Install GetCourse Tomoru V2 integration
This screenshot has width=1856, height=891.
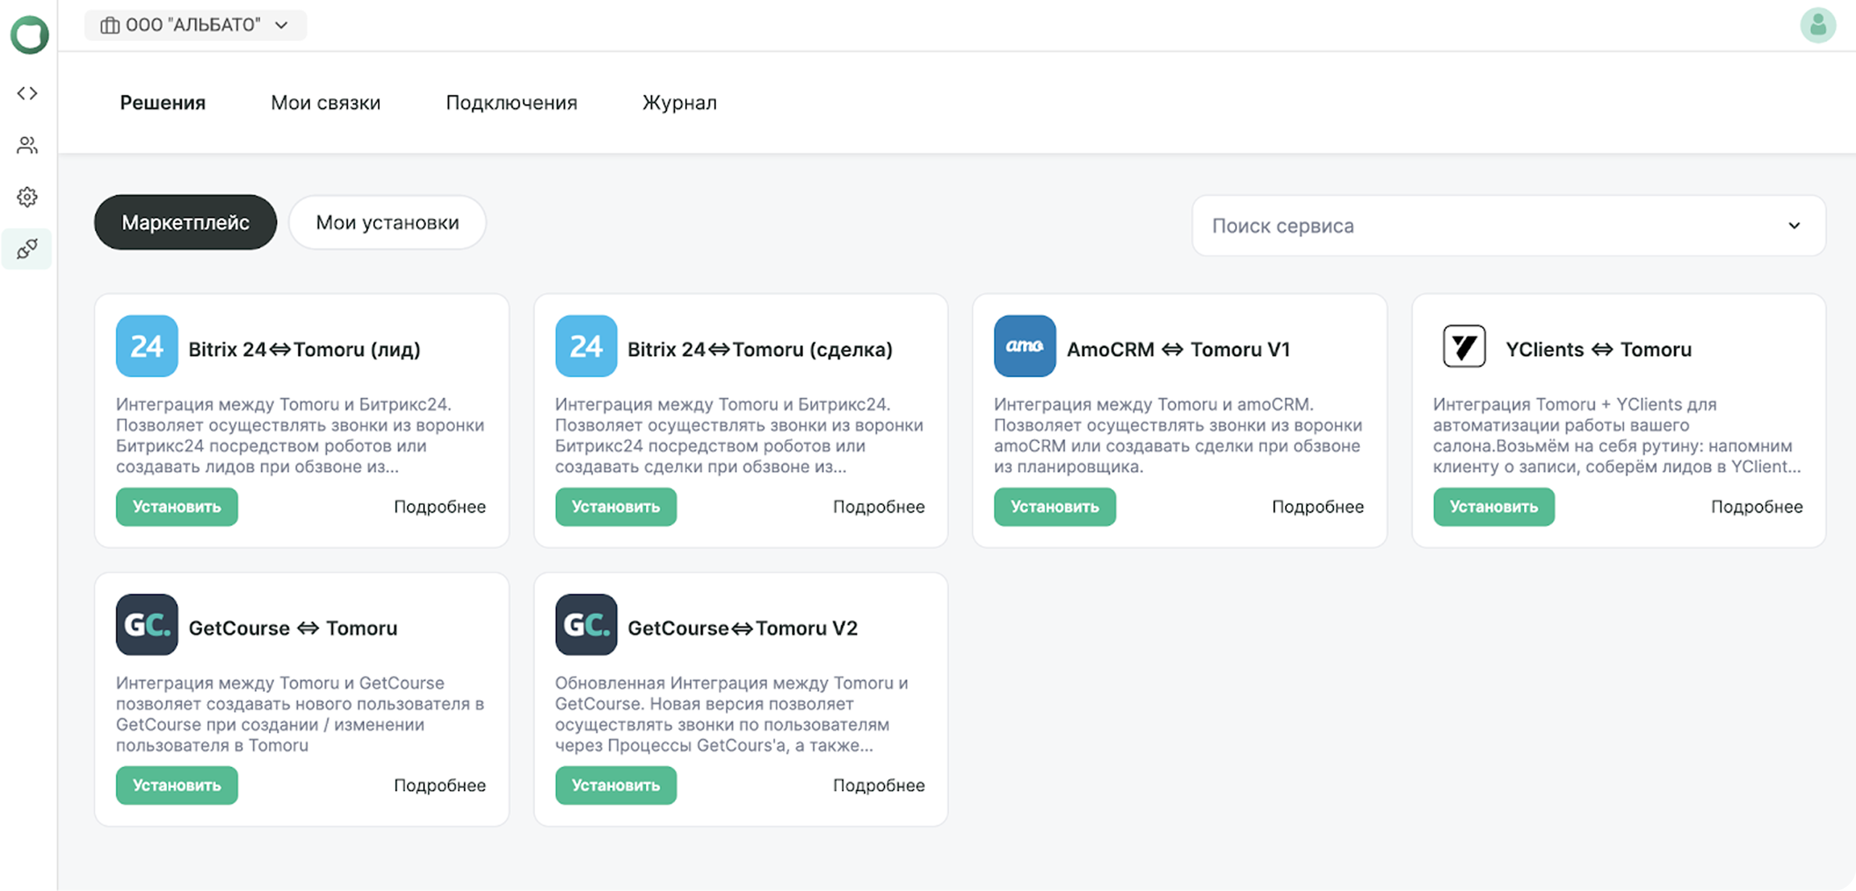pos(616,785)
